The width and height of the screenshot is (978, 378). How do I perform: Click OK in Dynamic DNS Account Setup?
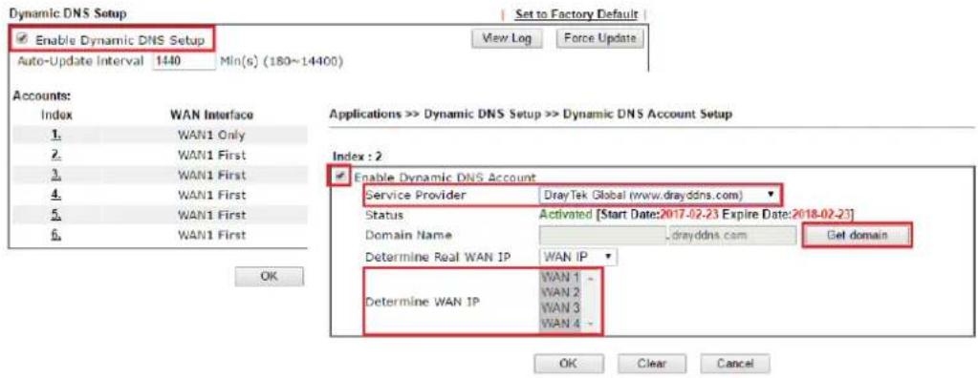pyautogui.click(x=568, y=364)
